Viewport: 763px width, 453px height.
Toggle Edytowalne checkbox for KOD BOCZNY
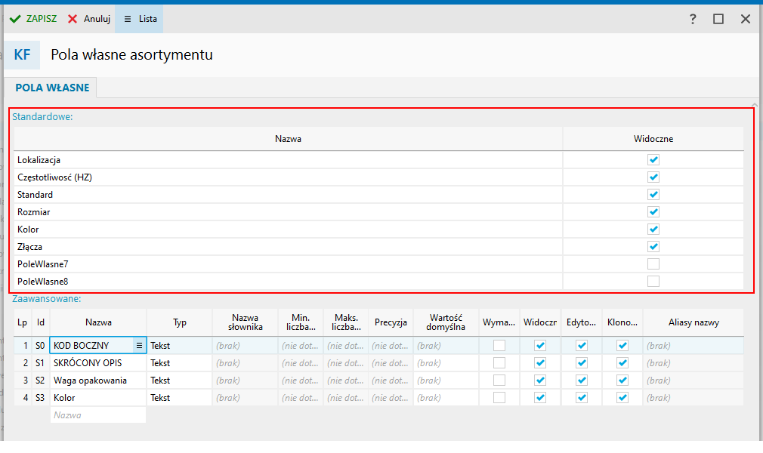point(582,346)
